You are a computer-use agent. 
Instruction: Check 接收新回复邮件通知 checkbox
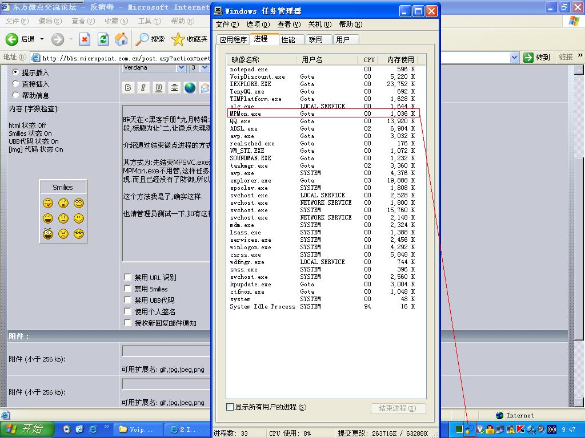tap(127, 323)
